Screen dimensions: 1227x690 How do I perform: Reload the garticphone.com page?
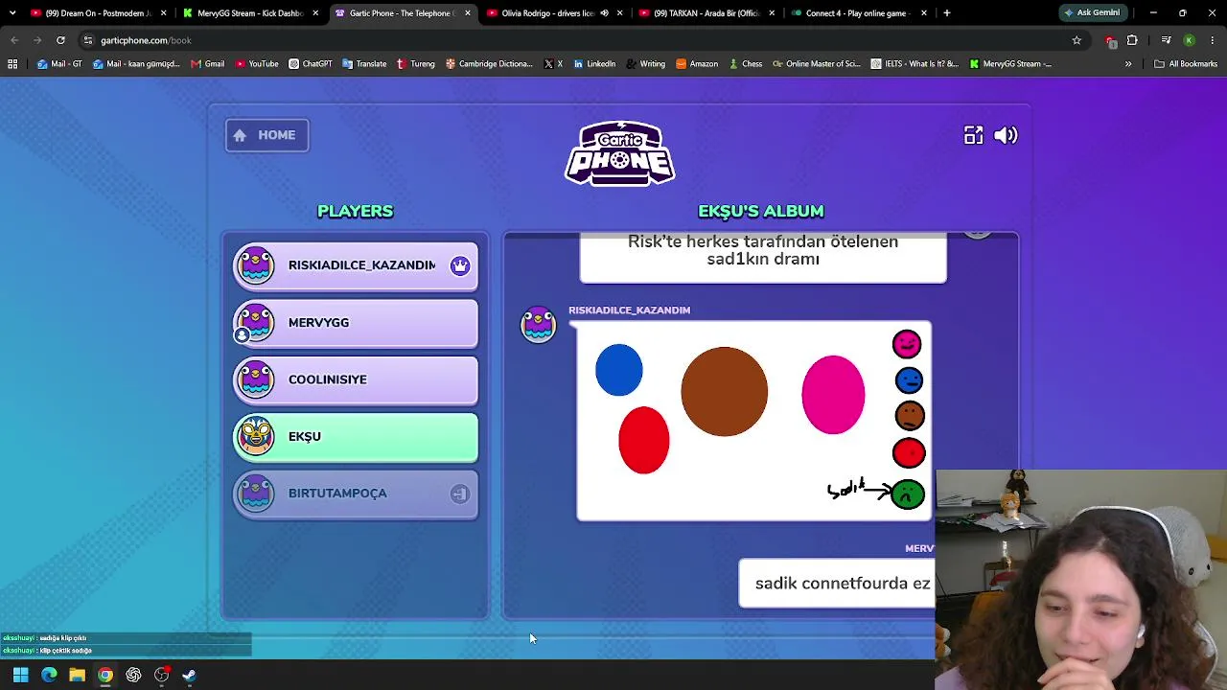pyautogui.click(x=60, y=40)
